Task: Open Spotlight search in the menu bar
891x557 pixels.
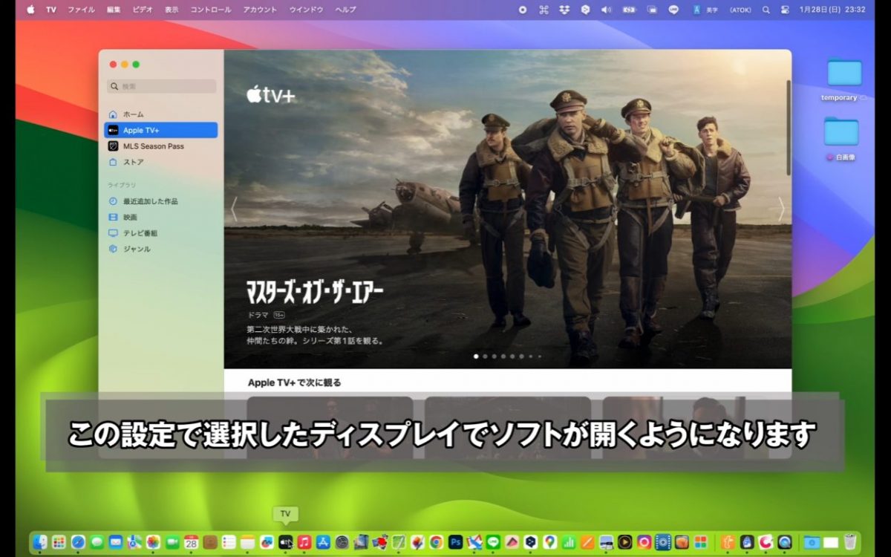Action: [766, 10]
